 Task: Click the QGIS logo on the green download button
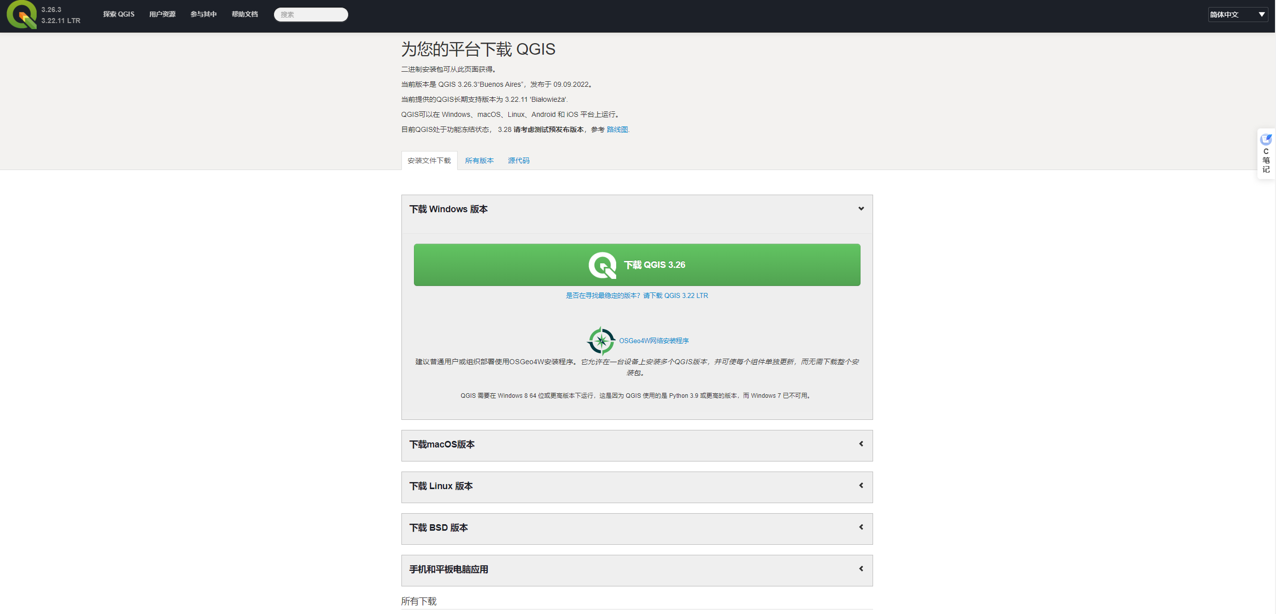[602, 265]
